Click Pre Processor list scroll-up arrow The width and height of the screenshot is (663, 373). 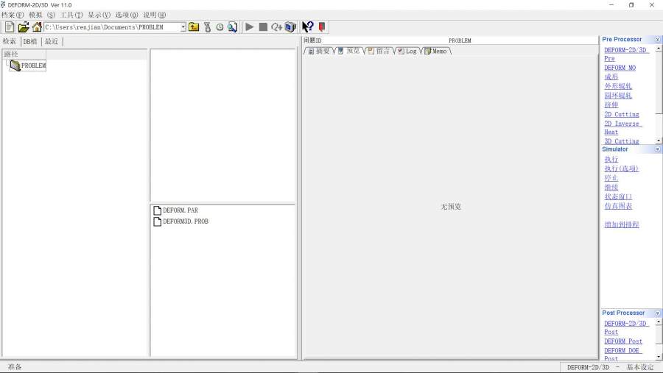659,49
